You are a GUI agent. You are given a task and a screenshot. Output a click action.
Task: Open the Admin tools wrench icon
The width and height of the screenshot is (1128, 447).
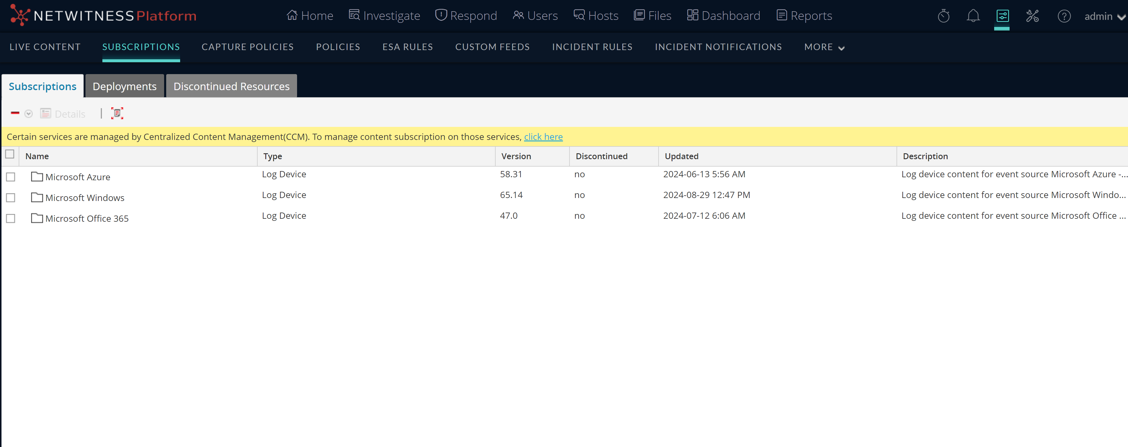click(1032, 16)
